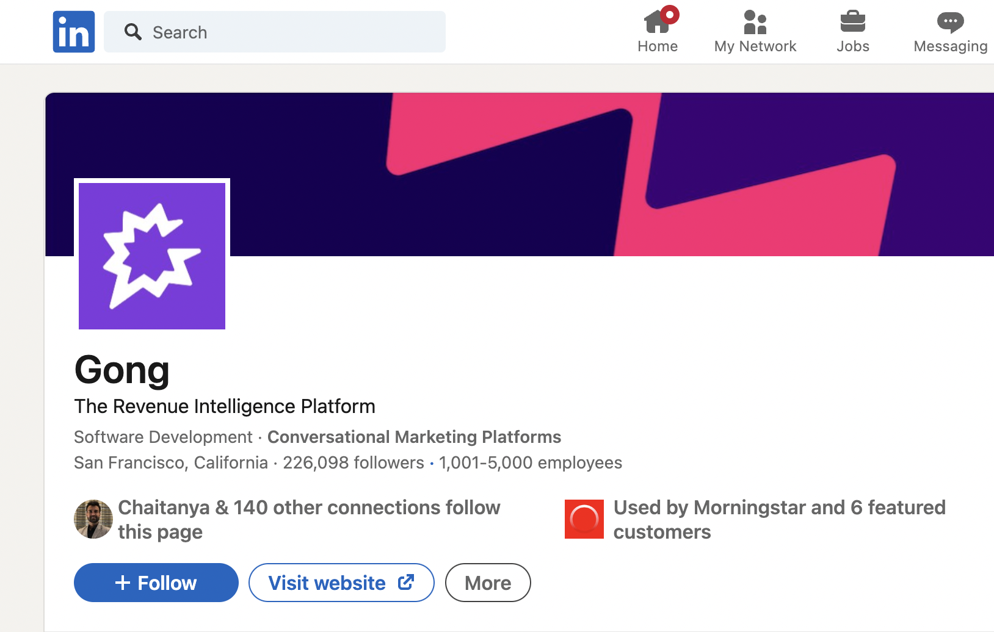
Task: Click the red notification badge on Home
Action: [670, 14]
